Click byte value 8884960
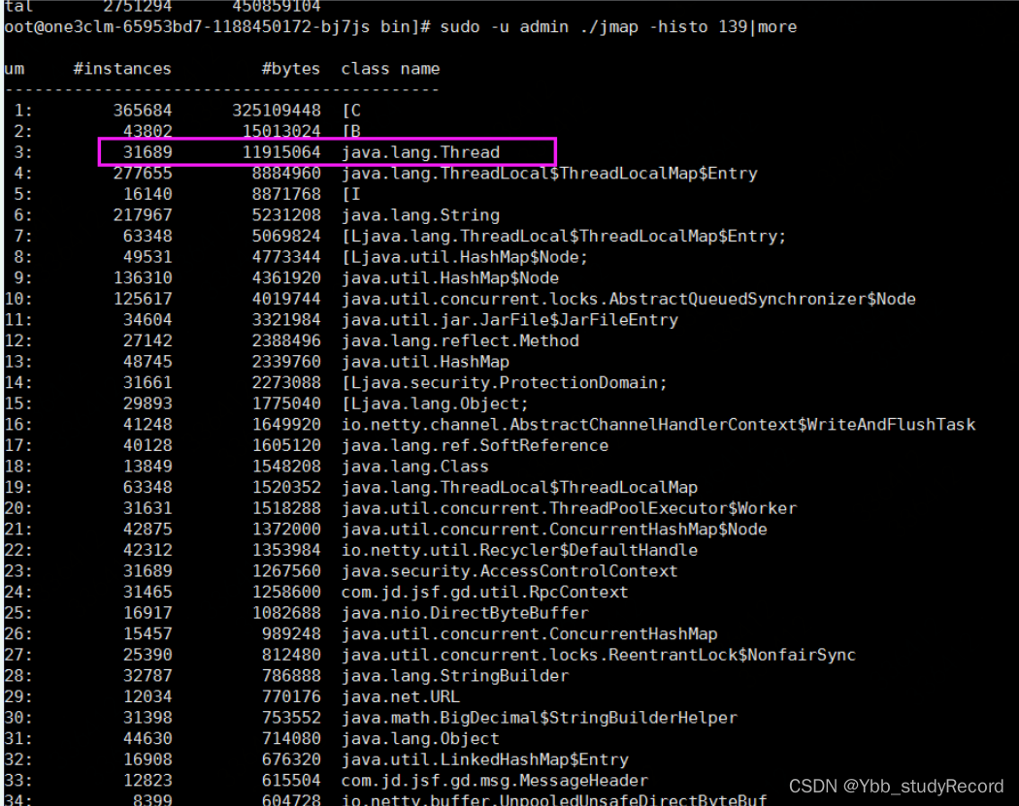This screenshot has width=1019, height=806. (x=286, y=174)
